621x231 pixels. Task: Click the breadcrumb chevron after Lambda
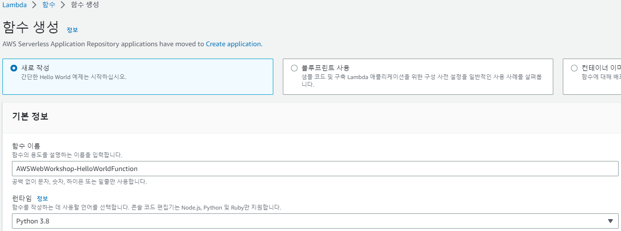pos(34,6)
